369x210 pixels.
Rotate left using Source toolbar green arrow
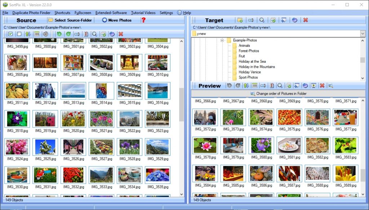click(x=59, y=34)
